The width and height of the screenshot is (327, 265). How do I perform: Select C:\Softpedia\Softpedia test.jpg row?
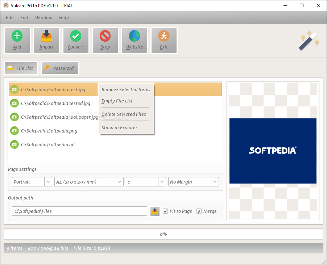[x=115, y=89]
